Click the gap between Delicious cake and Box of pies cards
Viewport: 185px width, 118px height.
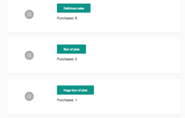(94, 36)
